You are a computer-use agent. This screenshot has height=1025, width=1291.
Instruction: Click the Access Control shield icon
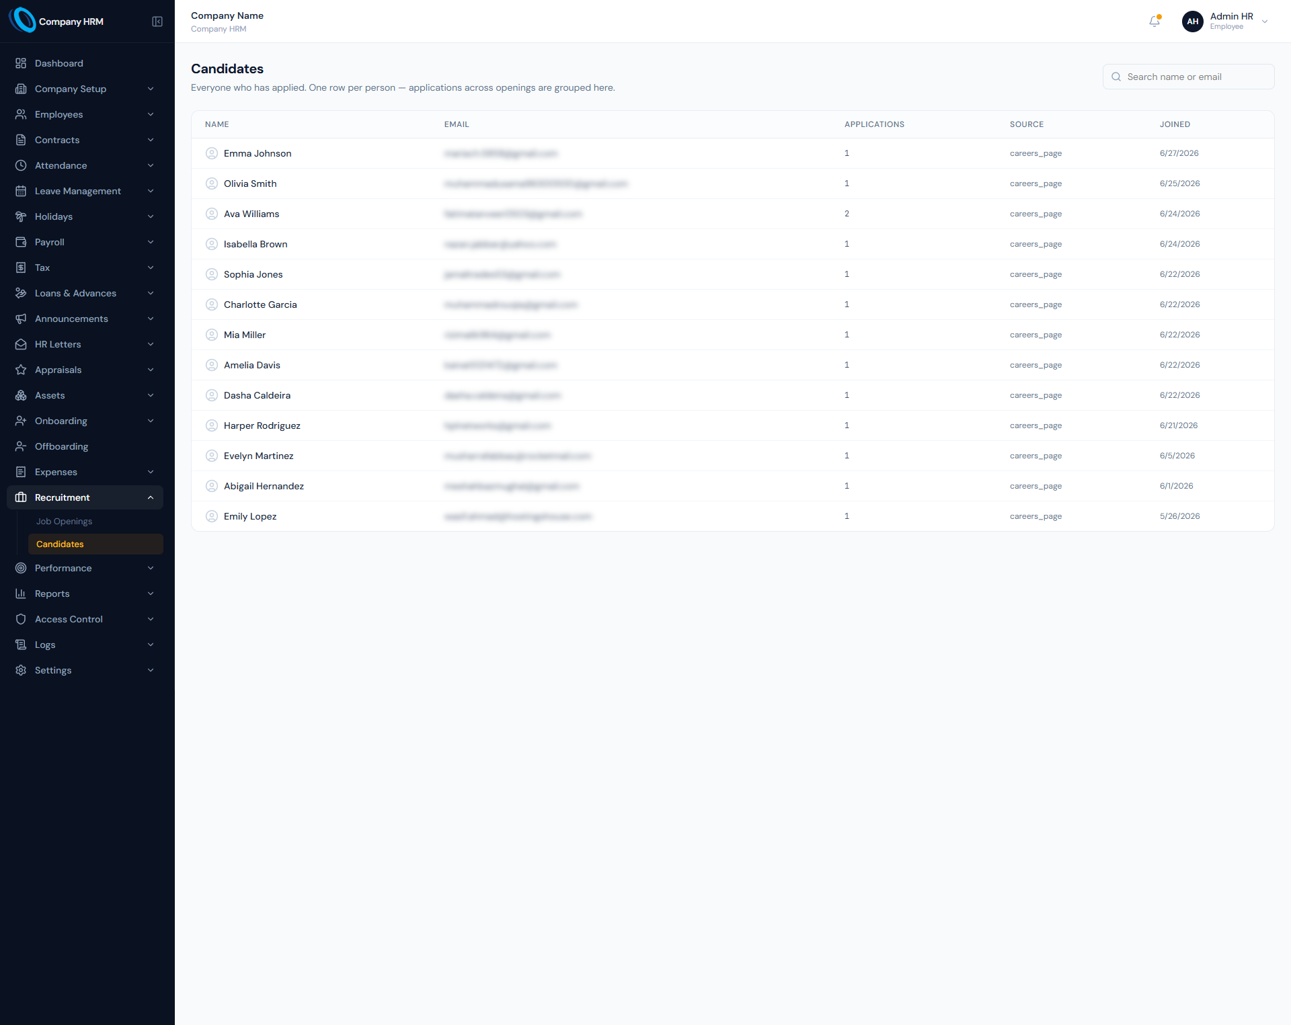tap(21, 619)
